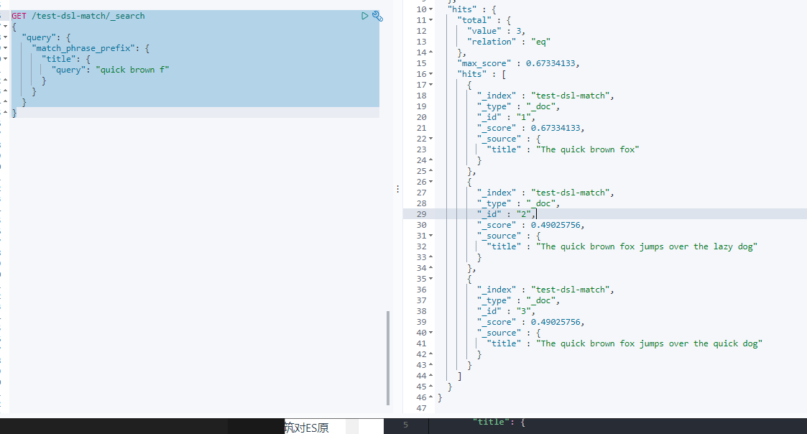Screen dimensions: 807x434
Task: Click the "_id" : "1" line
Action: pos(506,117)
